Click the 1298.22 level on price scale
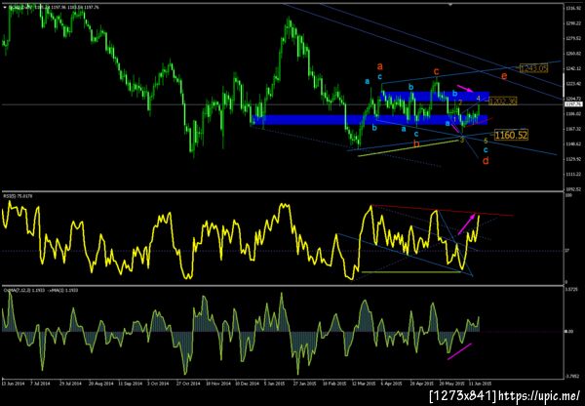Screen dimensions: 585x406 572,22
